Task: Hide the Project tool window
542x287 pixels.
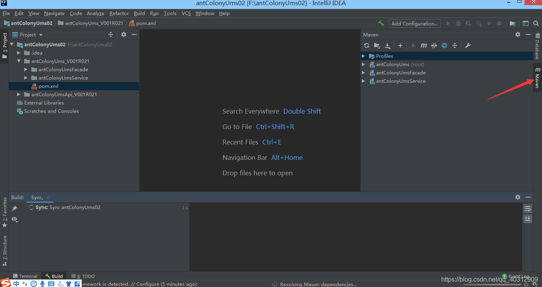Action: tap(134, 34)
